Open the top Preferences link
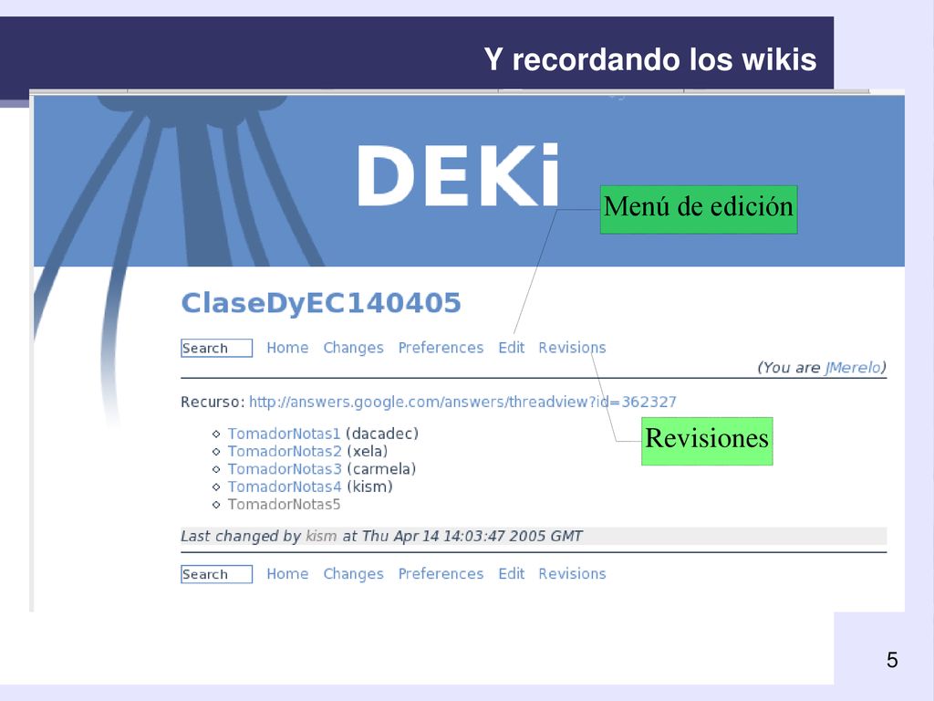 click(441, 348)
